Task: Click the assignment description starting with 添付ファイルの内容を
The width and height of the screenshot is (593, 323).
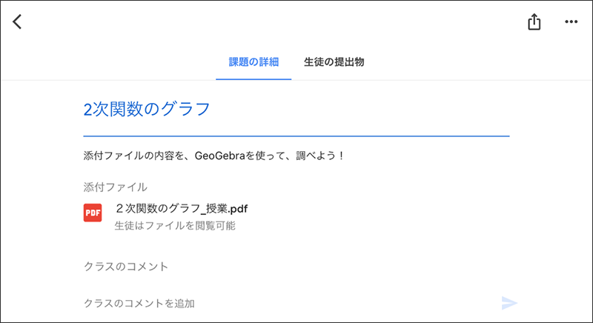Action: tap(213, 157)
